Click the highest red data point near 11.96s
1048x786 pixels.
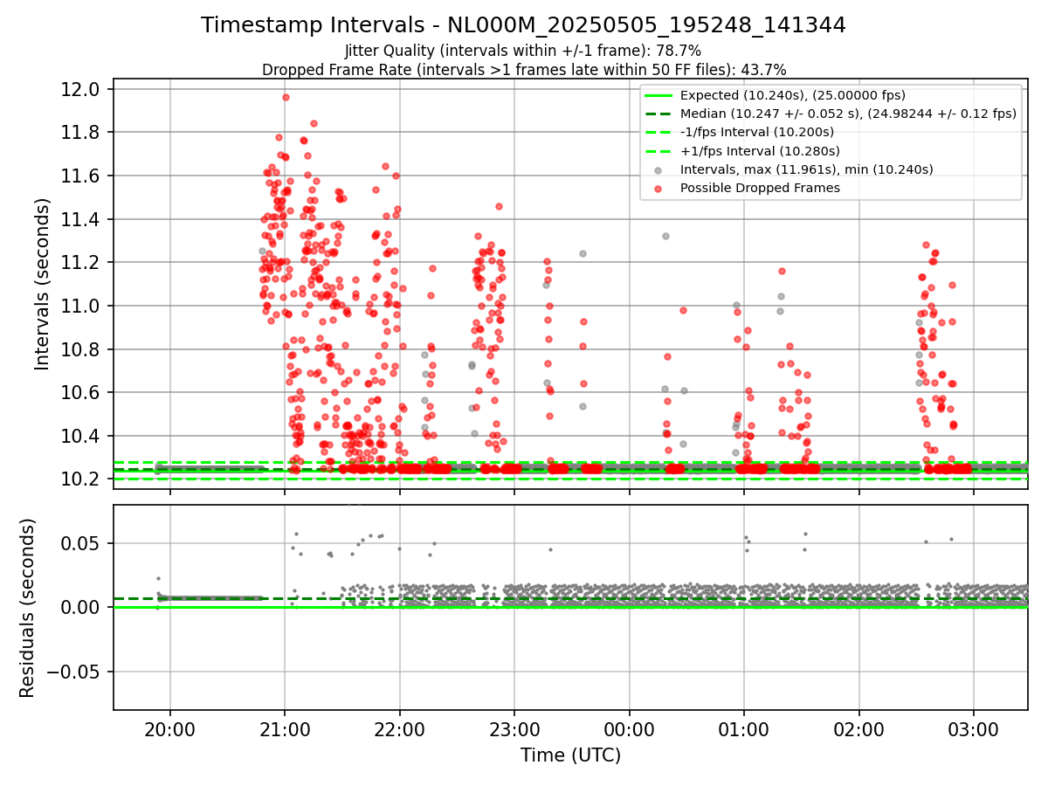286,97
